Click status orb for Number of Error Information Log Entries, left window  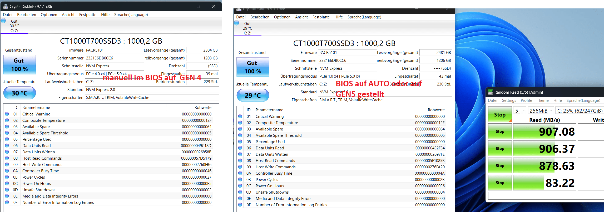point(7,202)
